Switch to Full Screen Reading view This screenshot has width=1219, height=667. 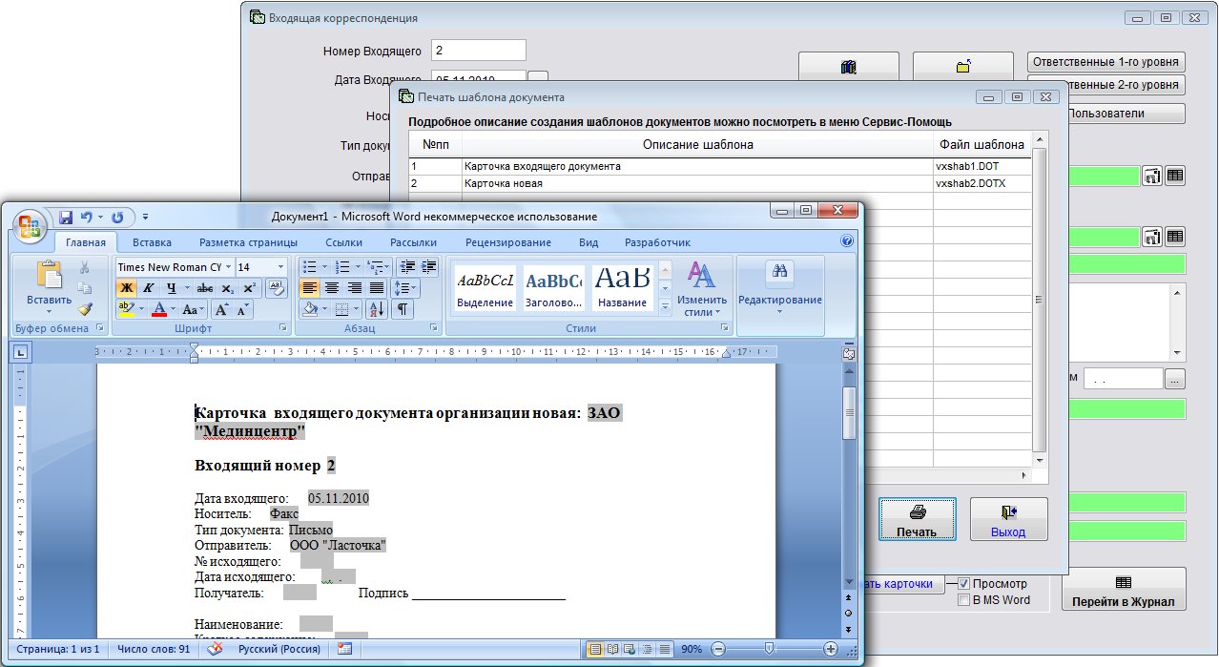point(612,649)
